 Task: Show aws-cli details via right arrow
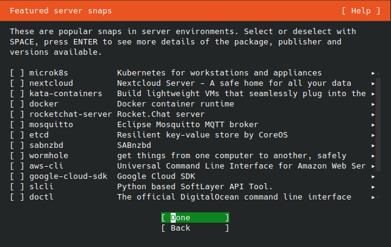click(x=373, y=166)
